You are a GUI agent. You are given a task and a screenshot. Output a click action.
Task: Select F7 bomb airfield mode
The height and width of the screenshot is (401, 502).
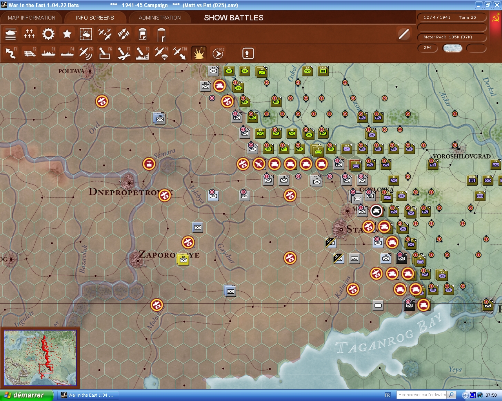pyautogui.click(x=124, y=53)
